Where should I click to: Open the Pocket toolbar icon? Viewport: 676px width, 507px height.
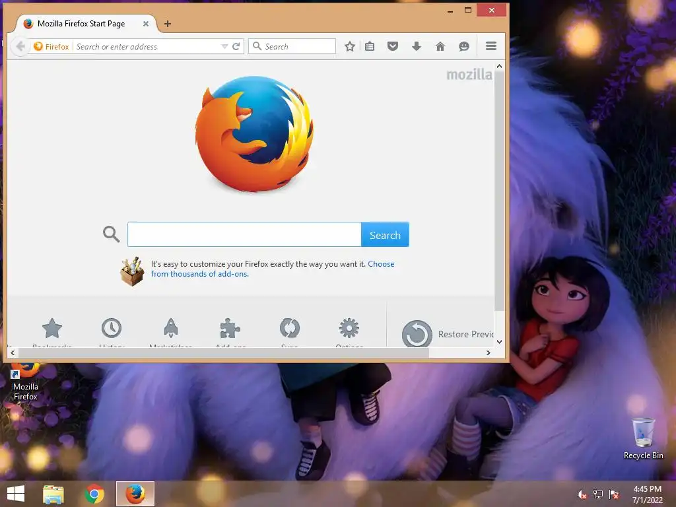click(393, 46)
